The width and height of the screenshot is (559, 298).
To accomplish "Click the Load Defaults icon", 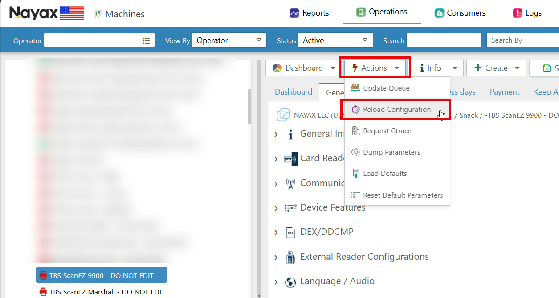I will pyautogui.click(x=355, y=173).
